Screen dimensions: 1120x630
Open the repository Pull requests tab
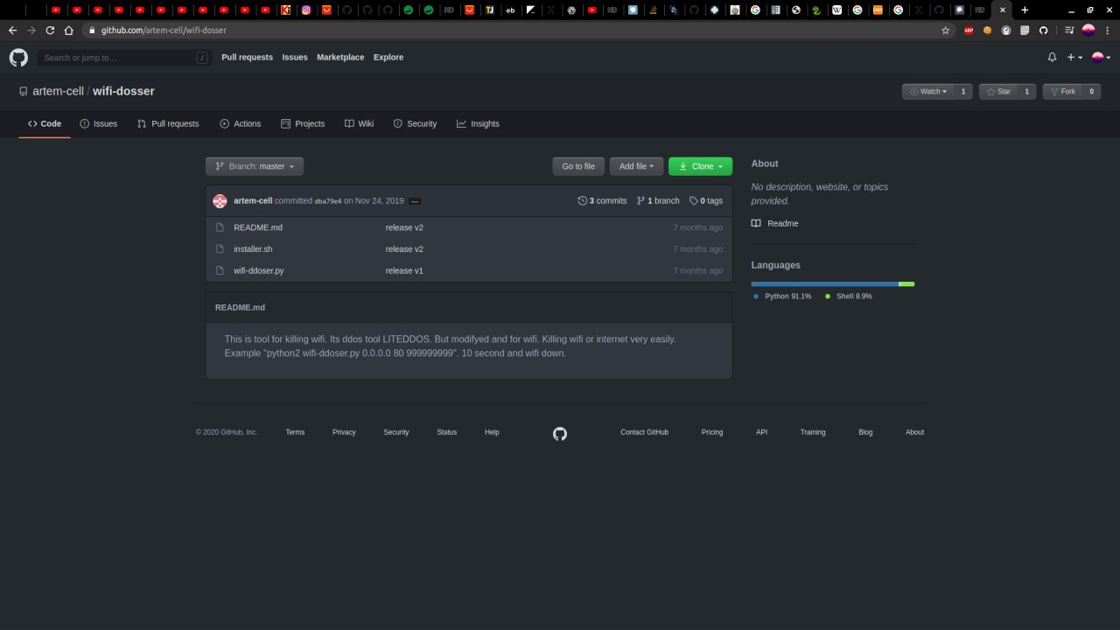(168, 124)
